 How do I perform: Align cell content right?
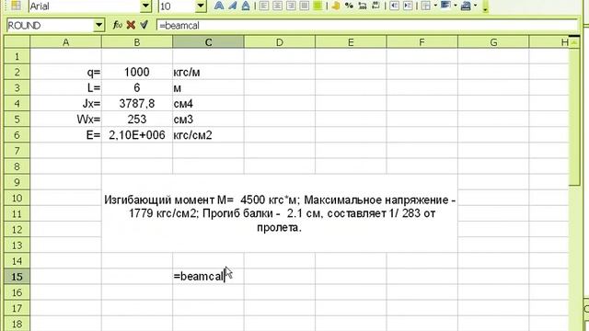291,6
